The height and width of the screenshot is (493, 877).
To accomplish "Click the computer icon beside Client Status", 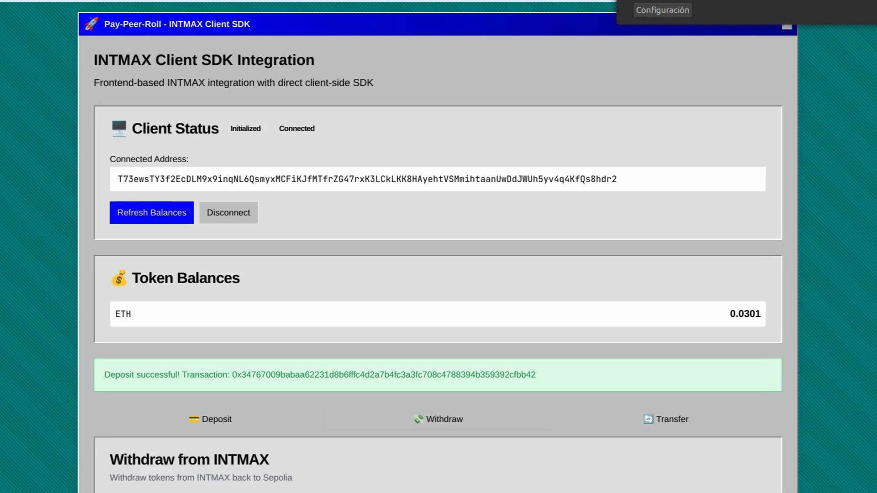I will (x=119, y=129).
